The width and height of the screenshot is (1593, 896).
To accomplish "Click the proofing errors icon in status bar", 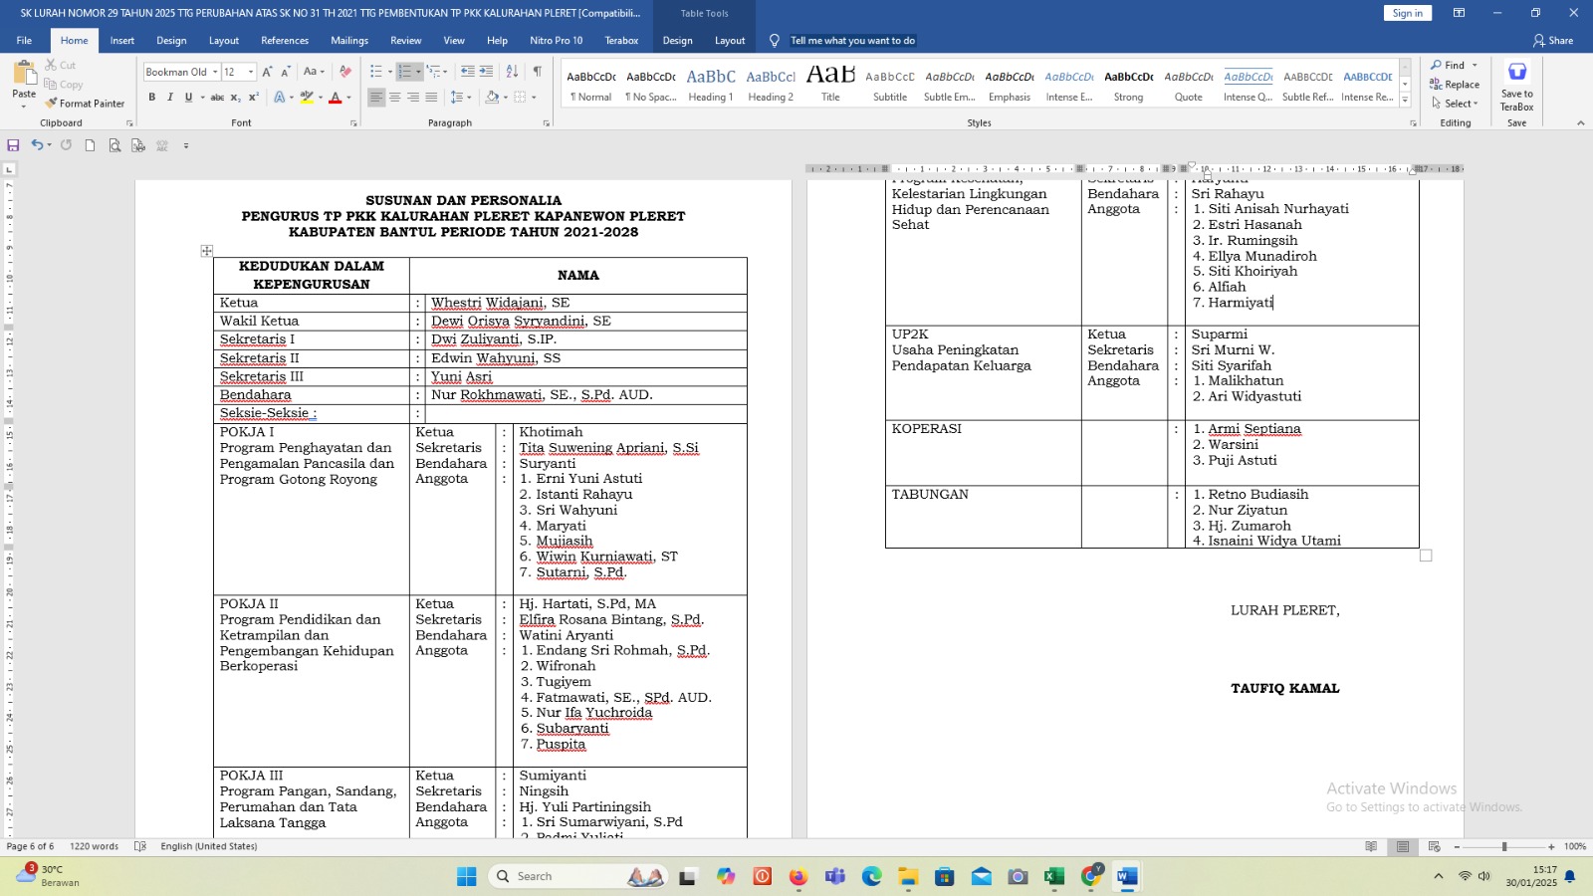I will pos(140,846).
